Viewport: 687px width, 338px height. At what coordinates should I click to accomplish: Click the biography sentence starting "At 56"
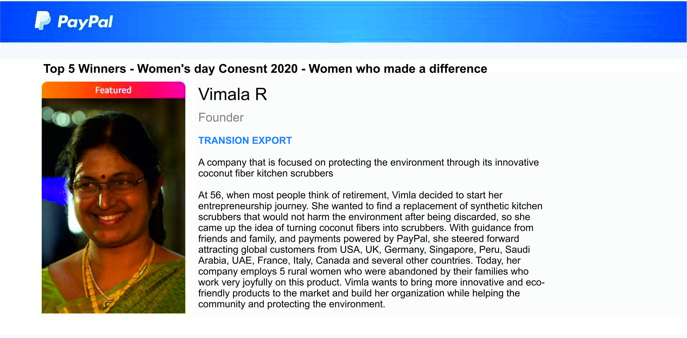tap(350, 195)
